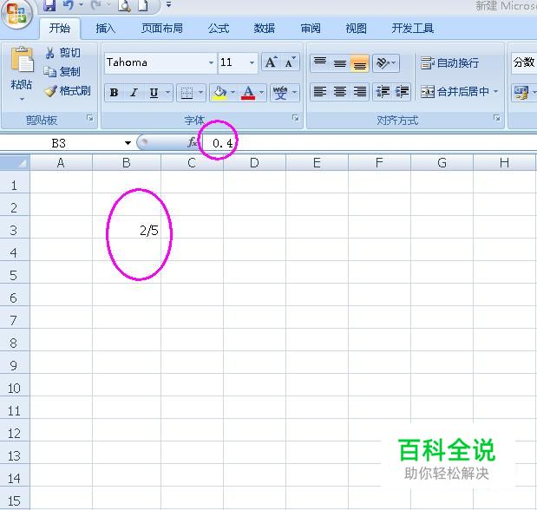This screenshot has height=510, width=537.
Task: Expand border style options arrow
Action: click(200, 93)
